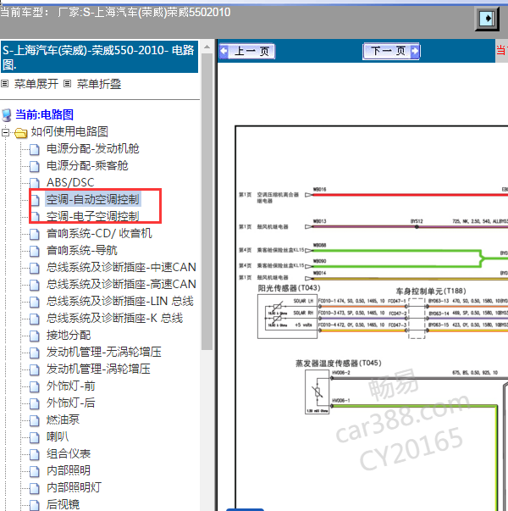Open 总线系统及诊断插座-高速CAN diagram
The image size is (508, 511).
point(121,284)
